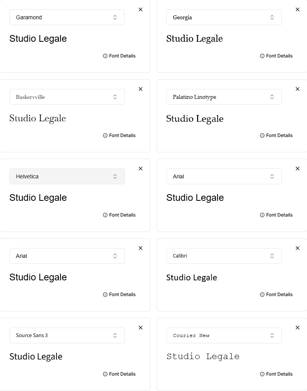Viewport: 307px width, 391px height.
Task: Close the Helvetica font card
Action: pyautogui.click(x=141, y=169)
